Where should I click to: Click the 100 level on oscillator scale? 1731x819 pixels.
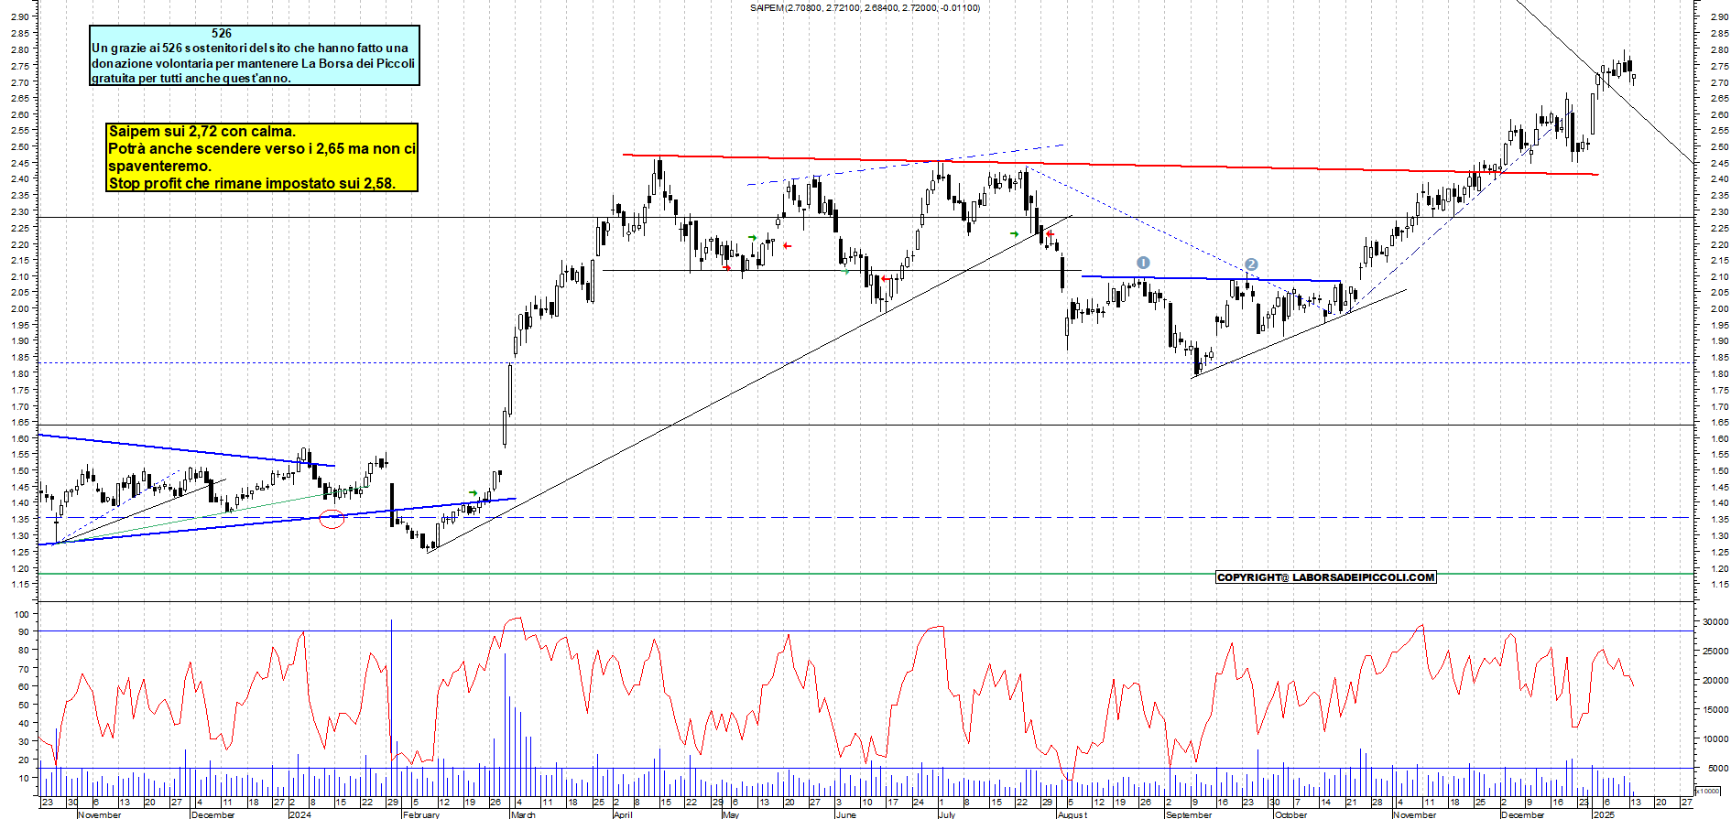click(22, 614)
